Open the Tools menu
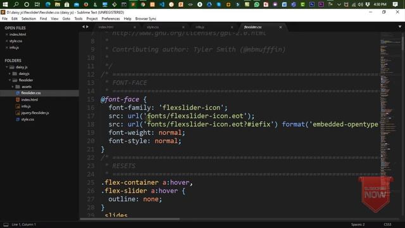 (x=78, y=18)
